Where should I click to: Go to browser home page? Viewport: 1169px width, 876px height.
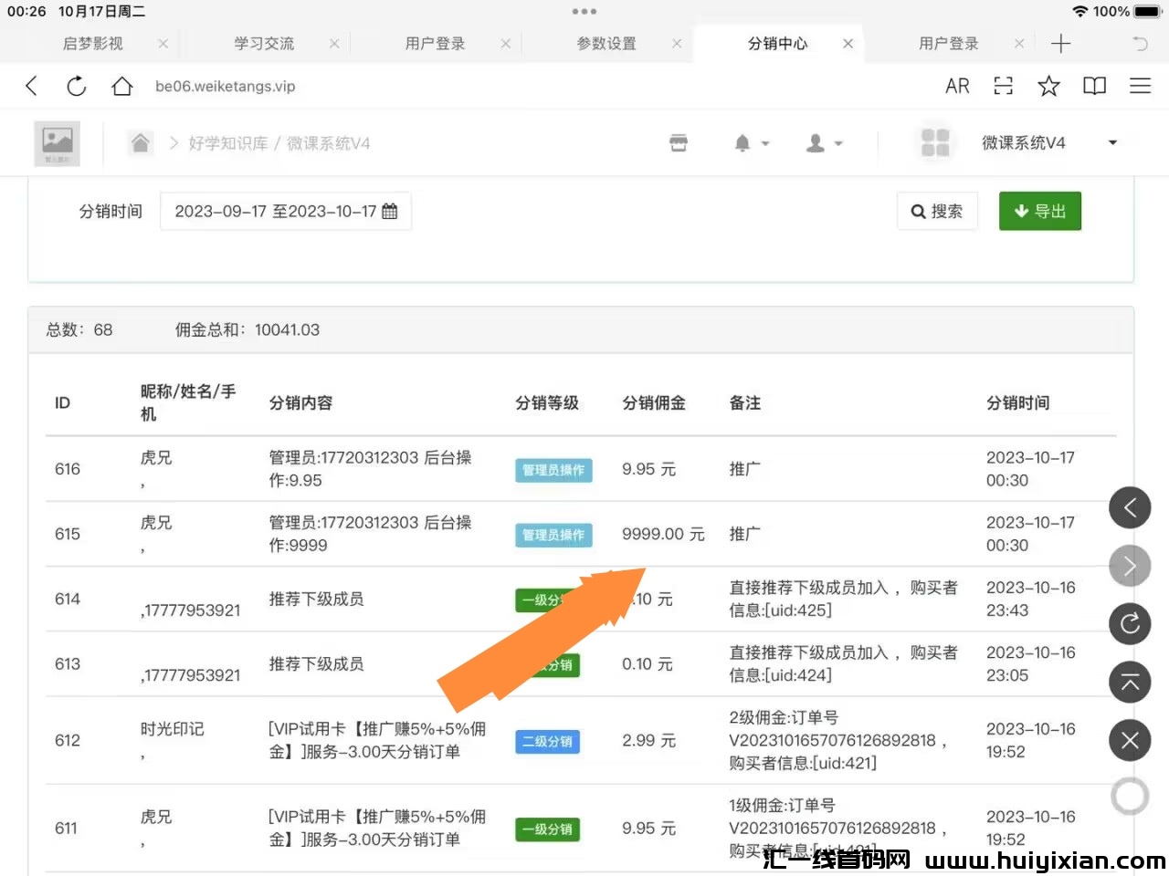tap(121, 86)
